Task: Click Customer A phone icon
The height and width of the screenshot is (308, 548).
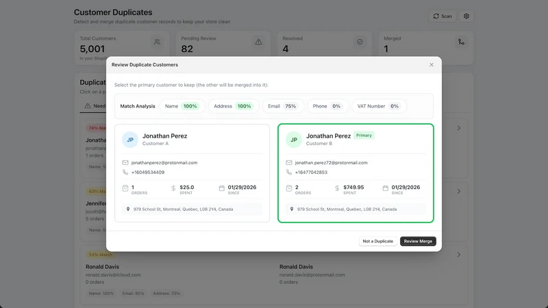Action: click(125, 172)
